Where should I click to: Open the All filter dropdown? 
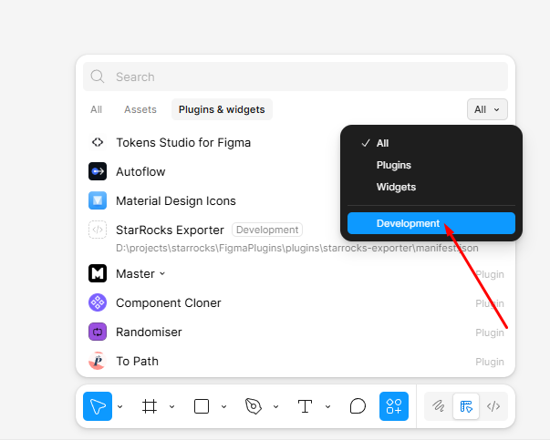point(487,109)
